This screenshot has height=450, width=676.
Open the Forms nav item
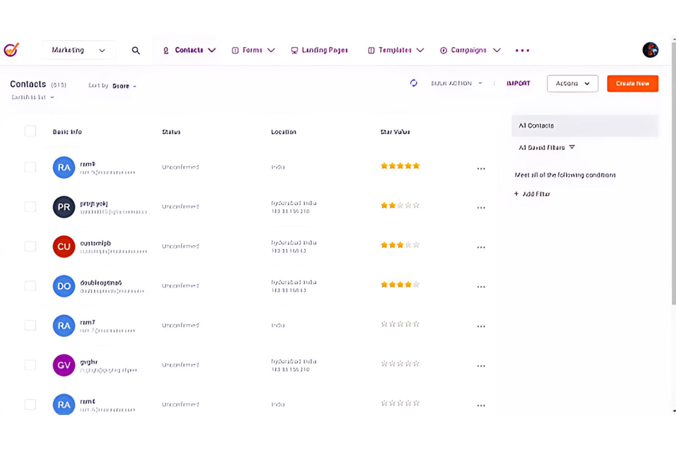[252, 50]
